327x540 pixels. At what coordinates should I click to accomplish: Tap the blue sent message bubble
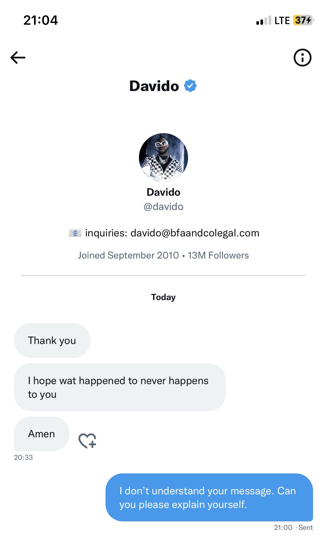pyautogui.click(x=209, y=497)
